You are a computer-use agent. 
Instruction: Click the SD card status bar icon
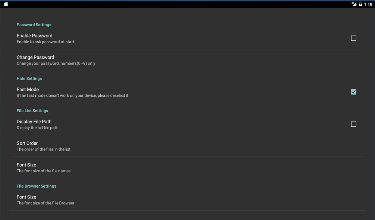(x=6, y=4)
